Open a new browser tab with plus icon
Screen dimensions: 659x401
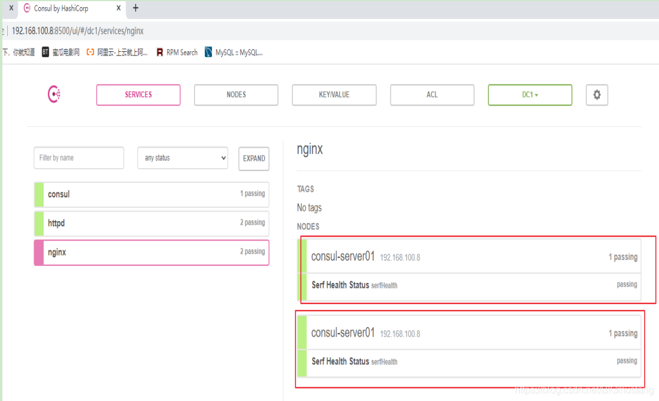[136, 8]
